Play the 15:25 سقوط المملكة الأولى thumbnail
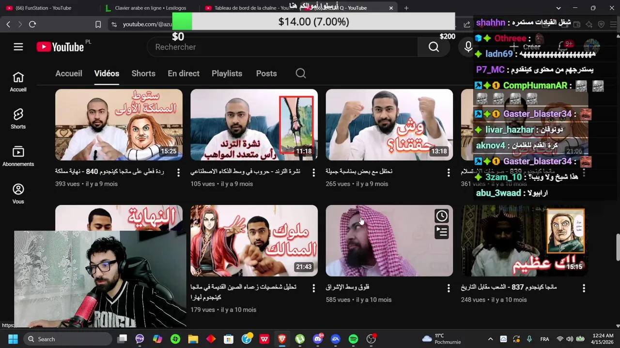Viewport: 620px width, 348px height. coord(119,125)
